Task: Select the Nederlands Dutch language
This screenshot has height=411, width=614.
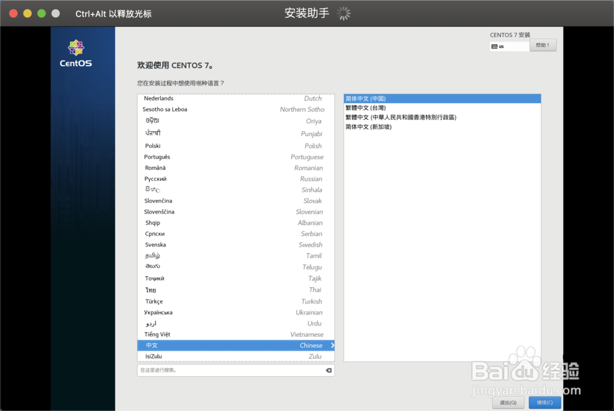Action: click(233, 98)
